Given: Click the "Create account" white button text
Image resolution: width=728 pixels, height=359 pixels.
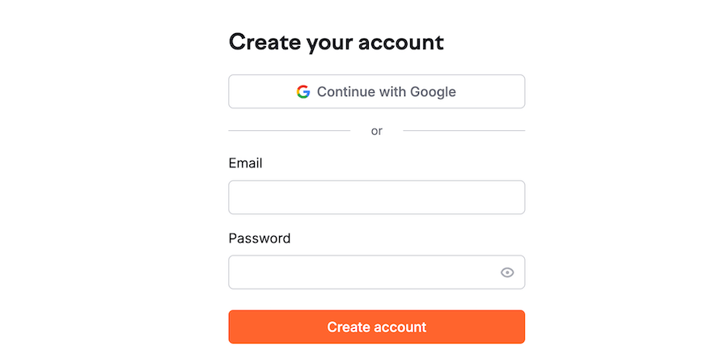Looking at the screenshot, I should click(x=376, y=327).
